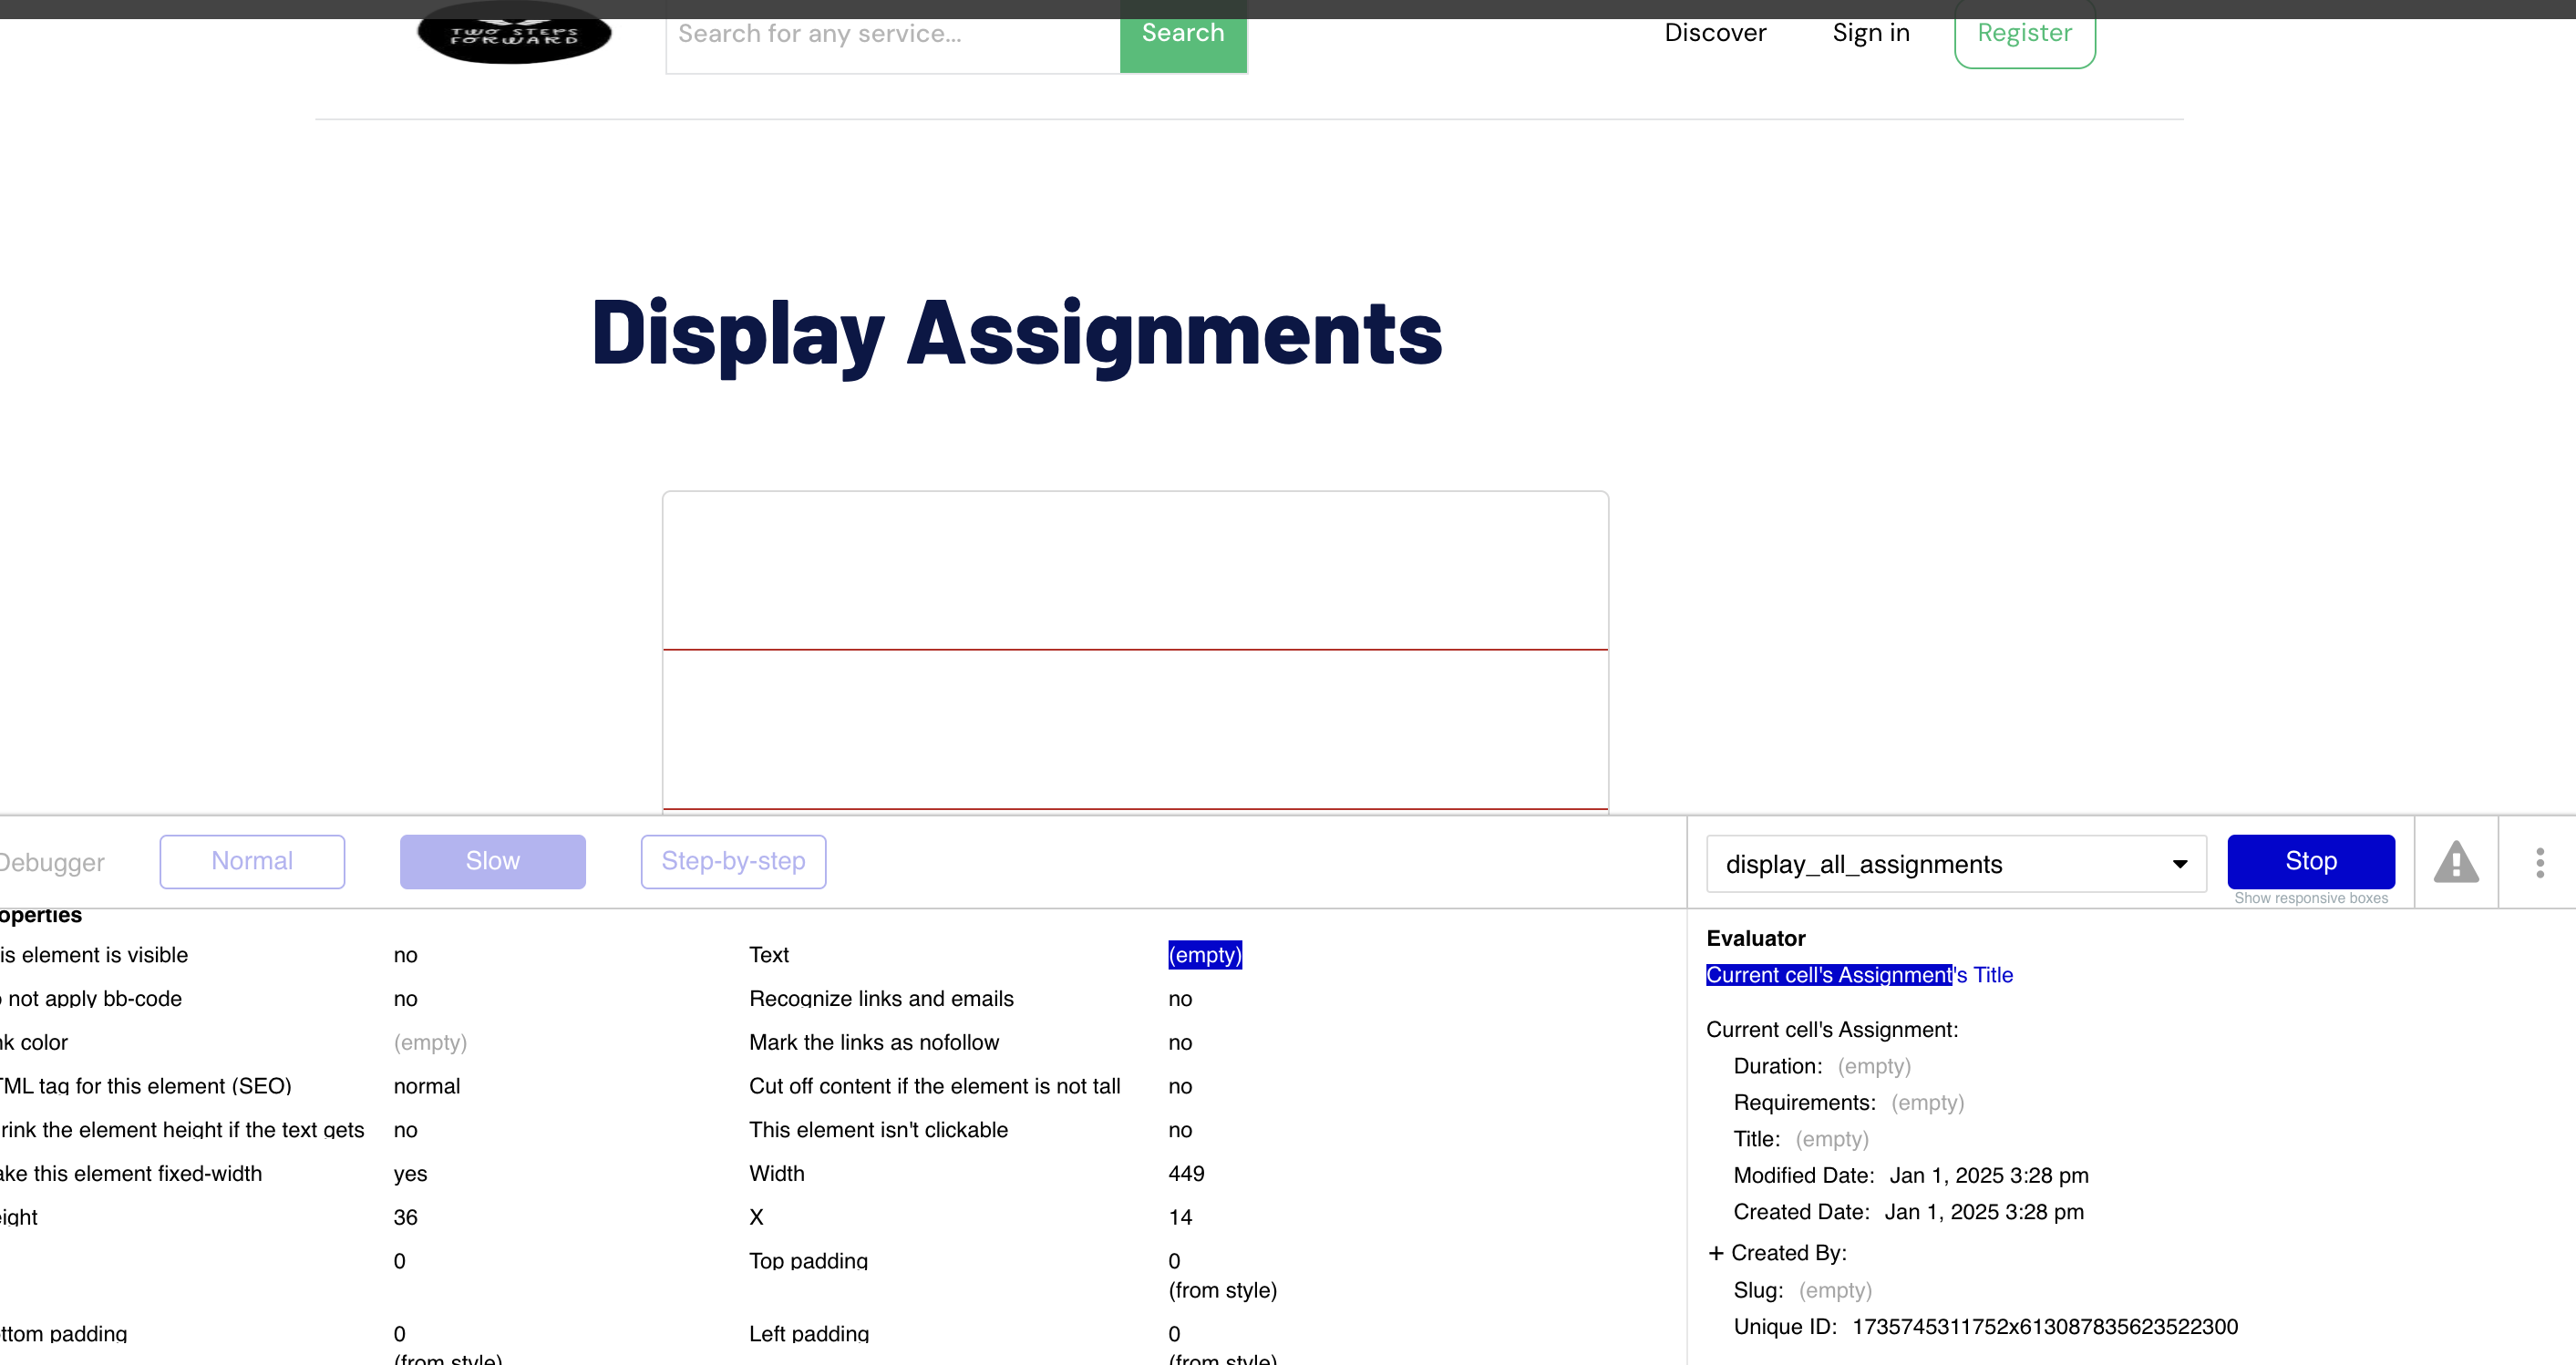Viewport: 2576px width, 1365px height.
Task: Click the first empty assignment cell
Action: coord(1135,570)
